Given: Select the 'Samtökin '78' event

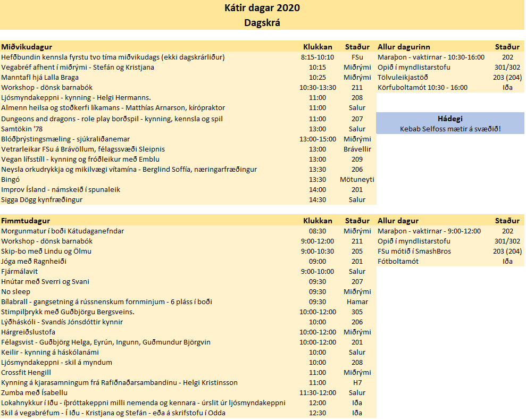Looking at the screenshot, I should tap(23, 129).
